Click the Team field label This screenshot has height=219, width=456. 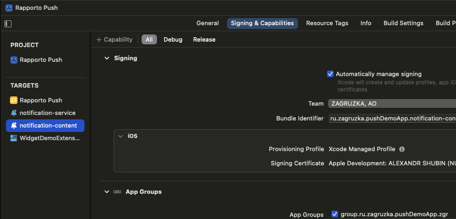point(316,103)
